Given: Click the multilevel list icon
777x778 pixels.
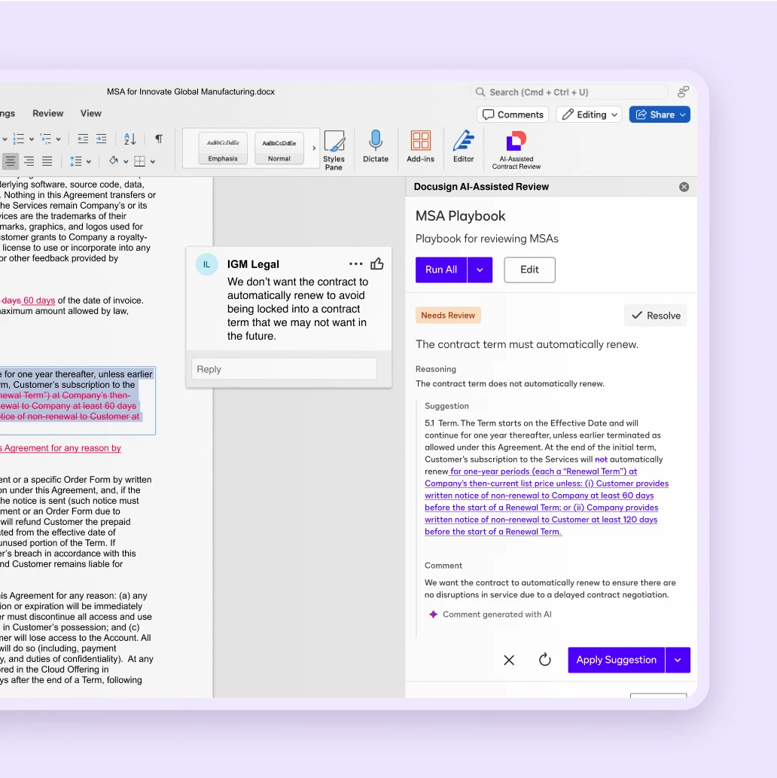Looking at the screenshot, I should (46, 139).
